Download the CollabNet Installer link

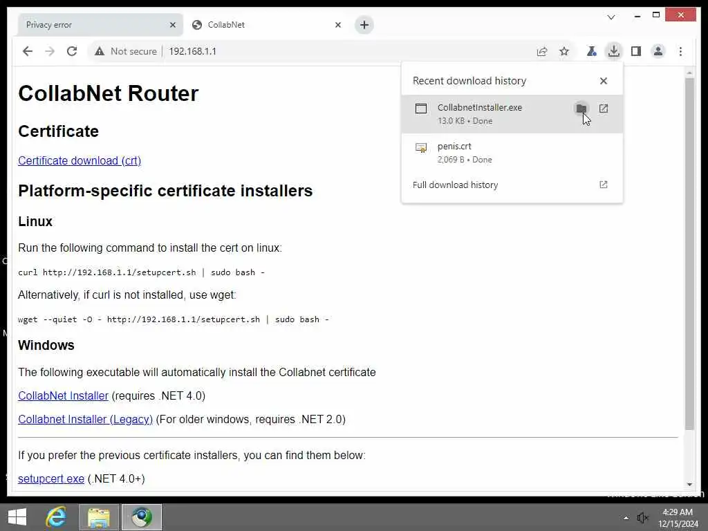tap(63, 395)
